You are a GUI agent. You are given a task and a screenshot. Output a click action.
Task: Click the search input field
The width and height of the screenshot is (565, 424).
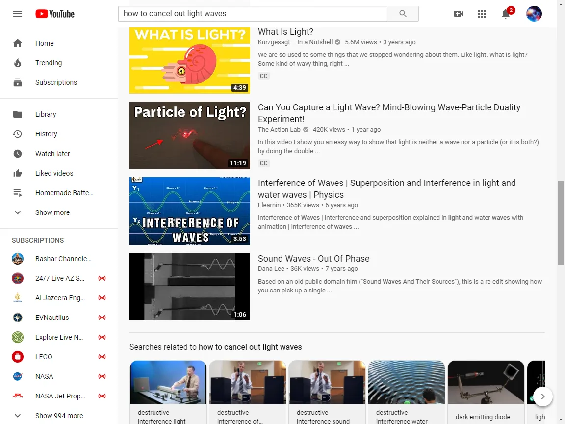tap(253, 14)
